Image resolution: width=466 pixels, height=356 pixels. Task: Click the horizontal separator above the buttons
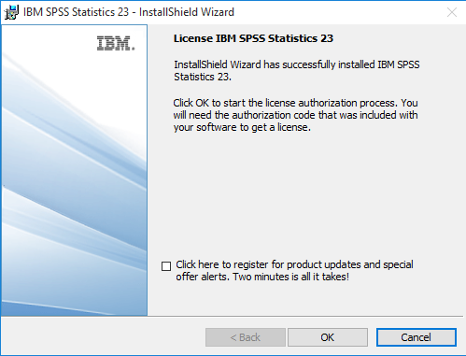[x=232, y=317]
